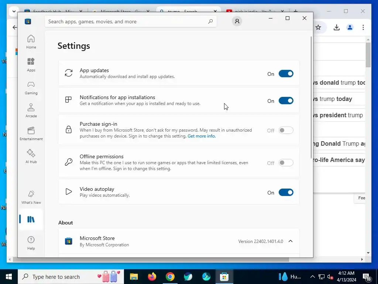Launch Firefox from taskbar
The width and height of the screenshot is (378, 284).
pos(152,277)
